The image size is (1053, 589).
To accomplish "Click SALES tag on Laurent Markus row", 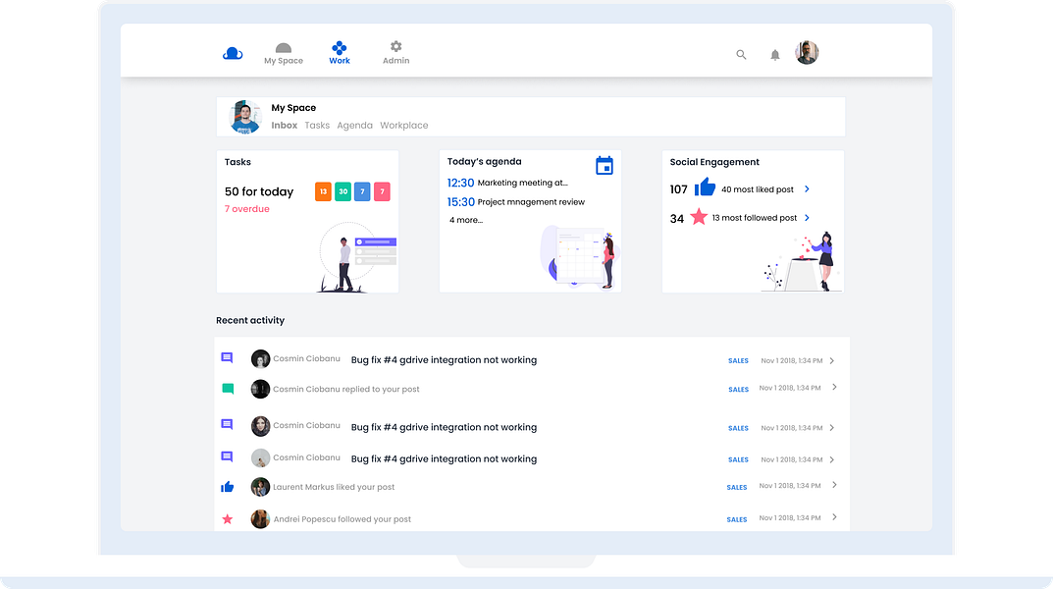I will [737, 488].
